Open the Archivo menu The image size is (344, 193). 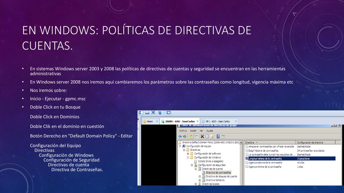(x=183, y=131)
